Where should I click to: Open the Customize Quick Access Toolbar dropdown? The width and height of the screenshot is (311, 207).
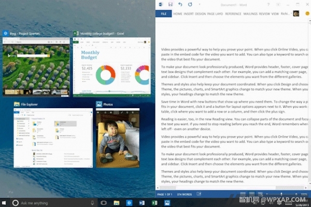[200, 4]
